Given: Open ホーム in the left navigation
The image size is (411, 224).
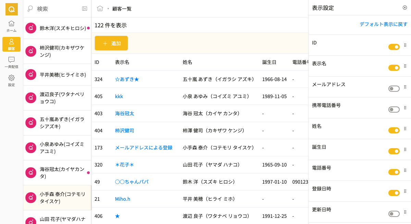Looking at the screenshot, I should (x=11, y=26).
